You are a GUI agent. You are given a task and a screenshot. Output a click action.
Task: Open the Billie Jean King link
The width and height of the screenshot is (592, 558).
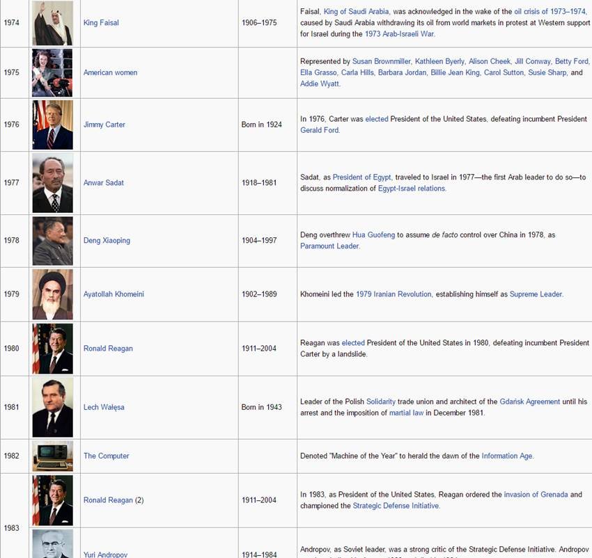[x=455, y=72]
